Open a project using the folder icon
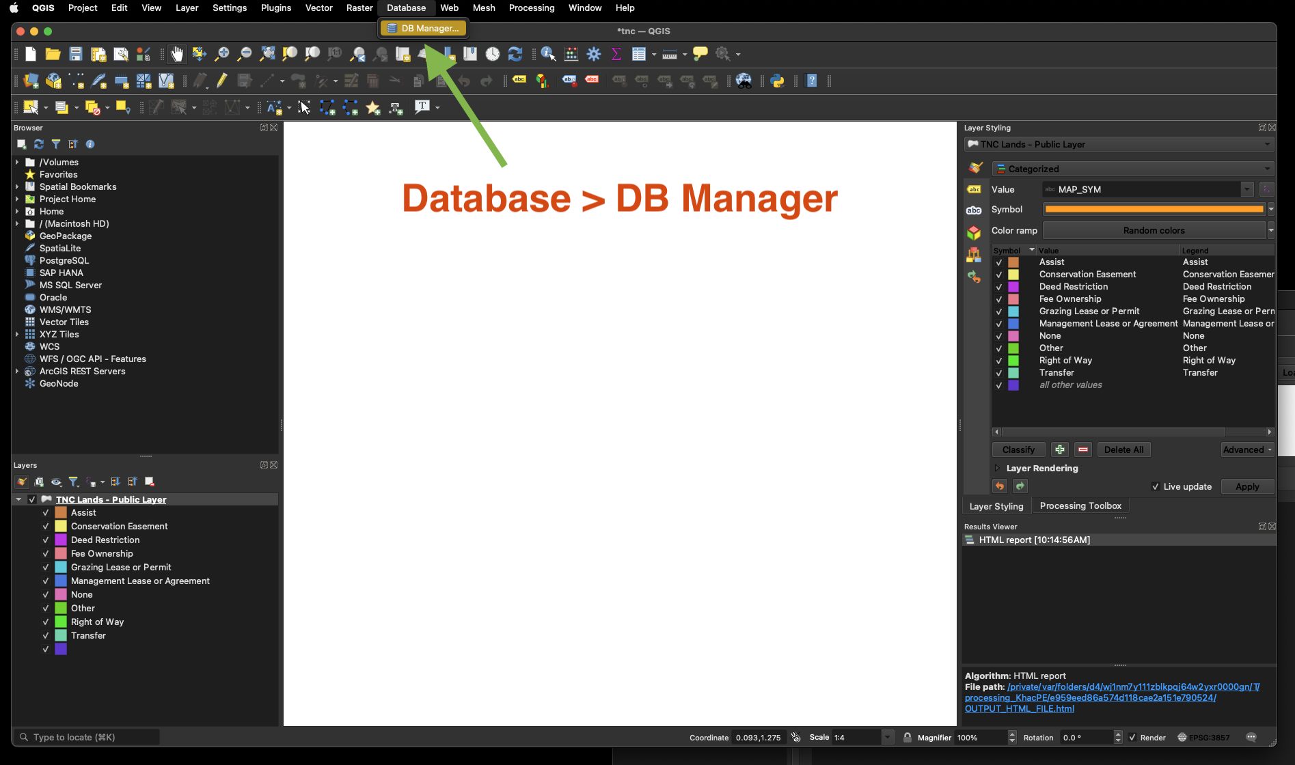The height and width of the screenshot is (765, 1295). tap(53, 54)
